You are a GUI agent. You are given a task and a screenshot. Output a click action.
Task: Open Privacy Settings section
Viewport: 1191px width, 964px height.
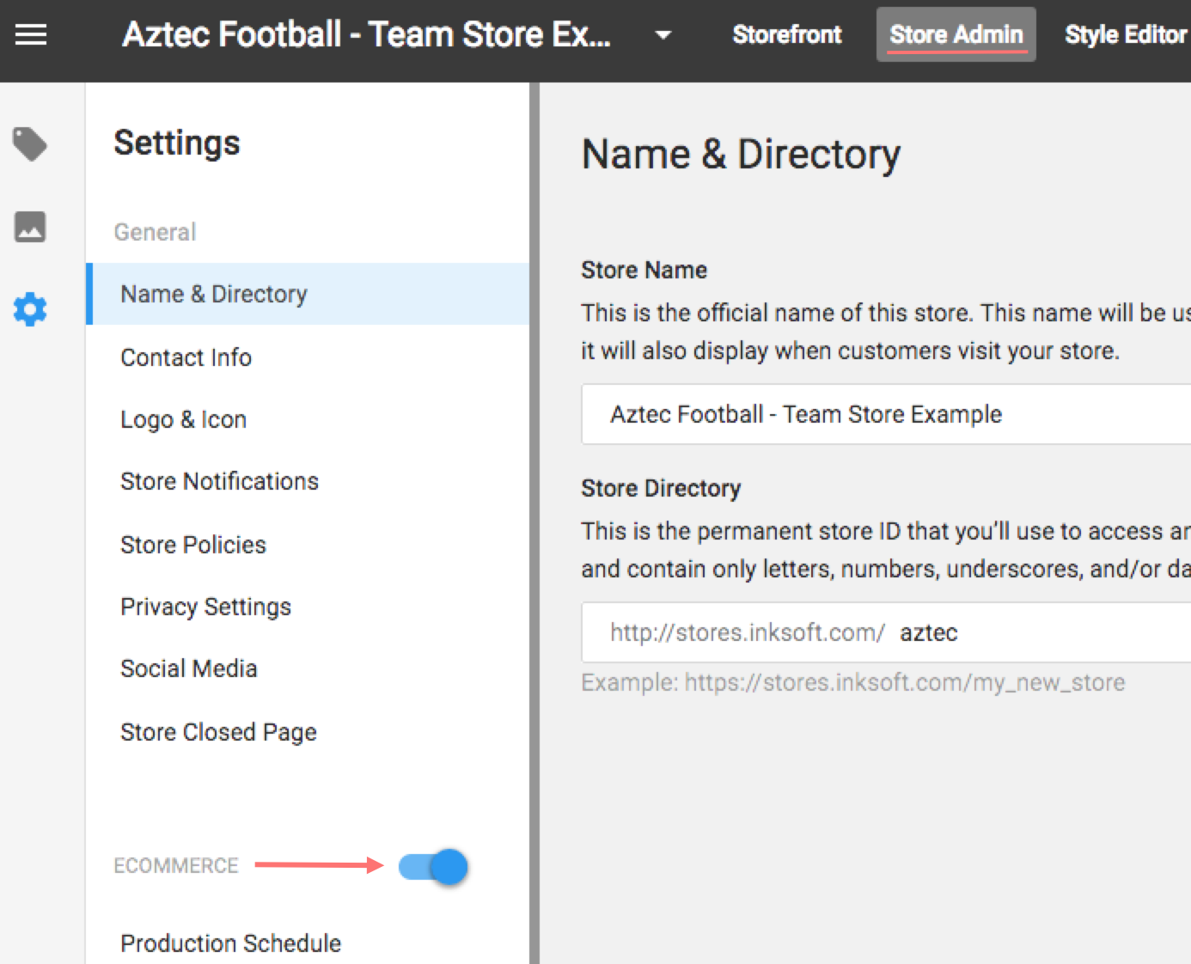[x=206, y=607]
